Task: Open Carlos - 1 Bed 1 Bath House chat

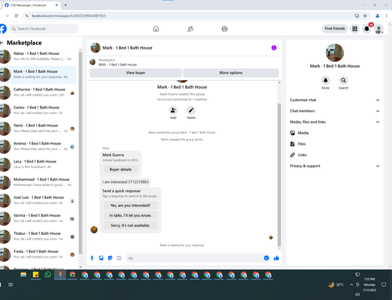Action: [x=38, y=110]
